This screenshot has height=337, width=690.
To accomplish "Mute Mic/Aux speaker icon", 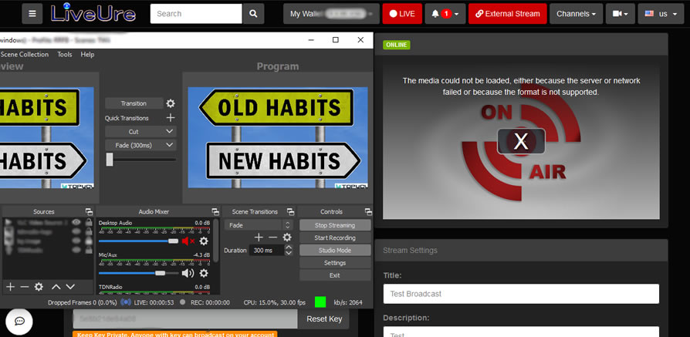I will pos(188,273).
